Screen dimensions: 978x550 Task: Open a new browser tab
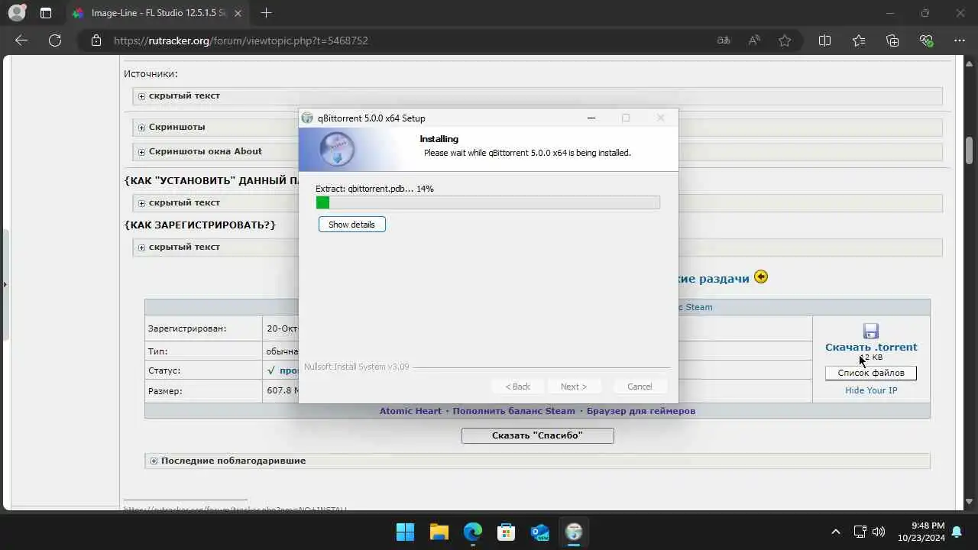(x=266, y=13)
